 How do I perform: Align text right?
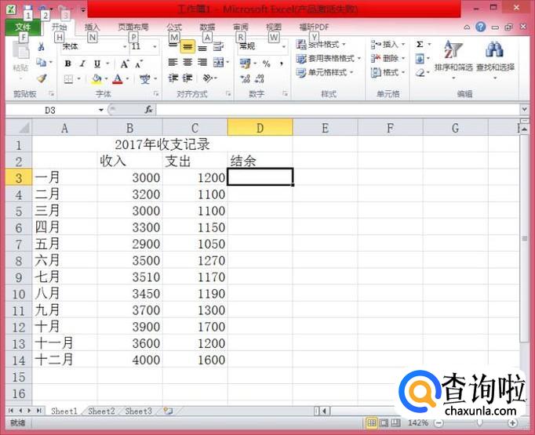(202, 62)
